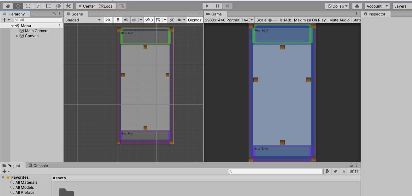Viewport: 412px width, 196px height.
Task: Open the Project create menu
Action: pyautogui.click(x=6, y=171)
